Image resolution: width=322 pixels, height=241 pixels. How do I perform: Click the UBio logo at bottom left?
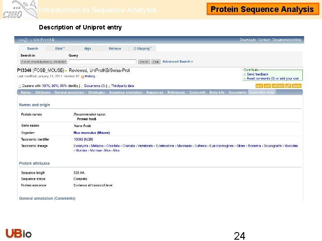click(18, 233)
